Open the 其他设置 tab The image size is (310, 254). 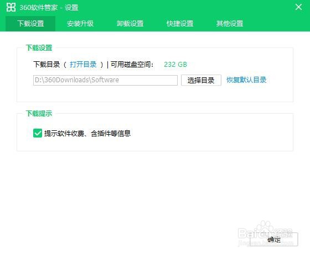[x=230, y=23]
